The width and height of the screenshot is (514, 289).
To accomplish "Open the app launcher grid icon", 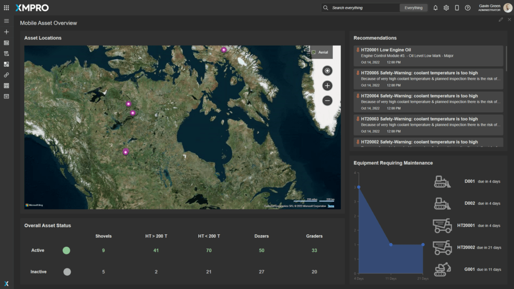I will point(7,8).
